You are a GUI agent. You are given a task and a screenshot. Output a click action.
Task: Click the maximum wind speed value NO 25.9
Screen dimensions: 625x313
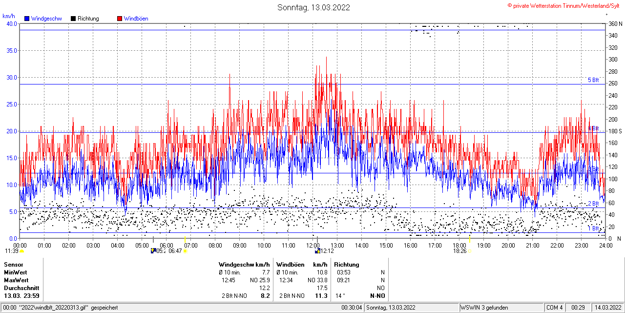pyautogui.click(x=260, y=280)
